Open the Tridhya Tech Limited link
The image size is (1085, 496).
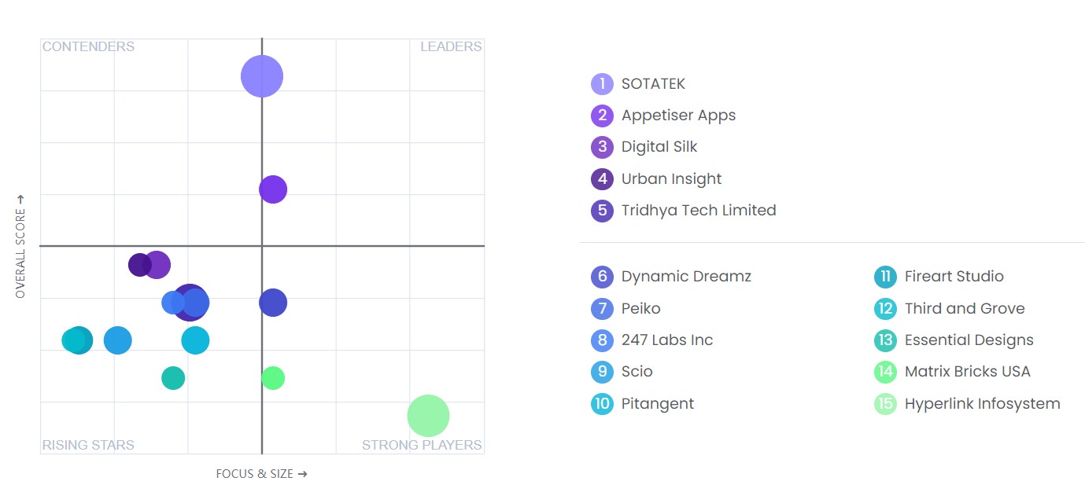click(699, 211)
